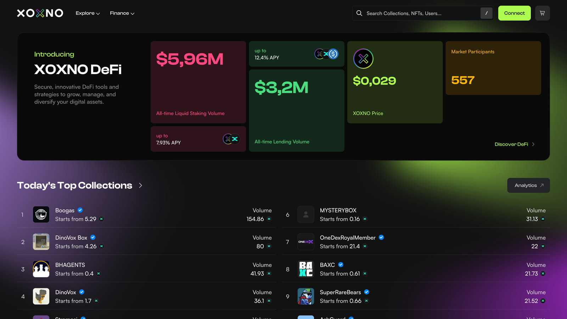Click the token pair icon on 12,4% APY card

point(326,54)
